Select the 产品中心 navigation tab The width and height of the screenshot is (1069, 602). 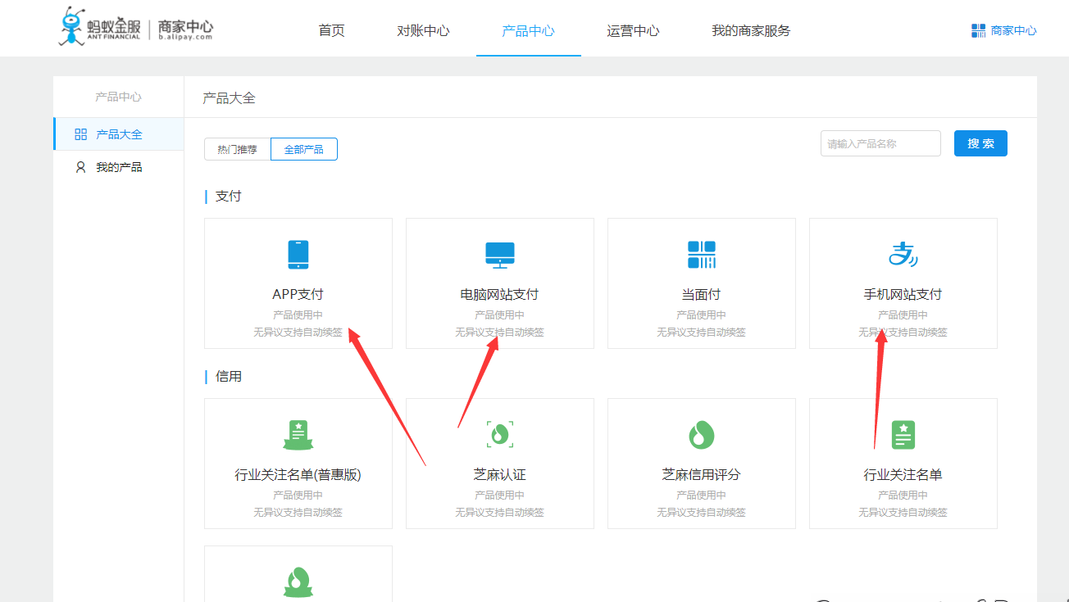[529, 30]
